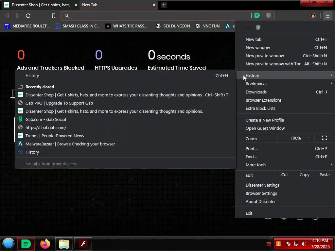Open the green Dissenter comment icon in address bar

click(x=257, y=15)
